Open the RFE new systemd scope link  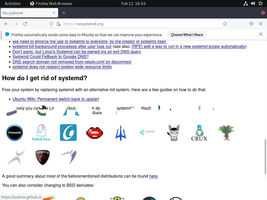189,46
